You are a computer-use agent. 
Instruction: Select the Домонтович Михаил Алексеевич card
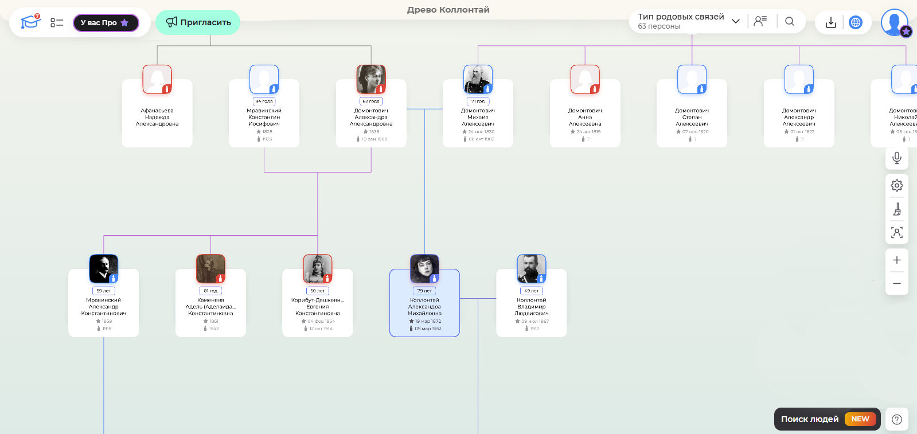[478, 118]
